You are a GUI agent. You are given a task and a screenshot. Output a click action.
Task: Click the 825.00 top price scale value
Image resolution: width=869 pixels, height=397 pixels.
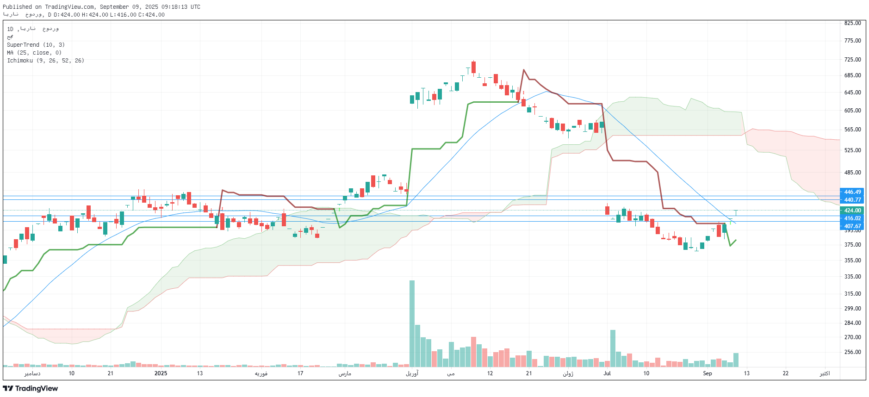pos(852,23)
